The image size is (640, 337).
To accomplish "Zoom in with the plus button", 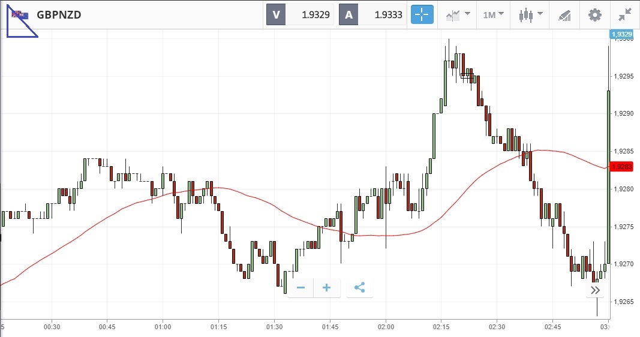I will coord(327,288).
